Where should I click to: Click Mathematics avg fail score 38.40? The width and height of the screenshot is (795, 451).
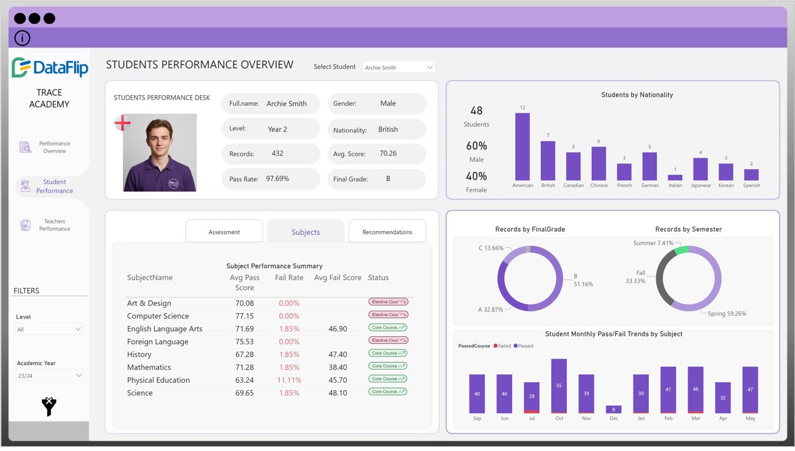click(x=337, y=367)
